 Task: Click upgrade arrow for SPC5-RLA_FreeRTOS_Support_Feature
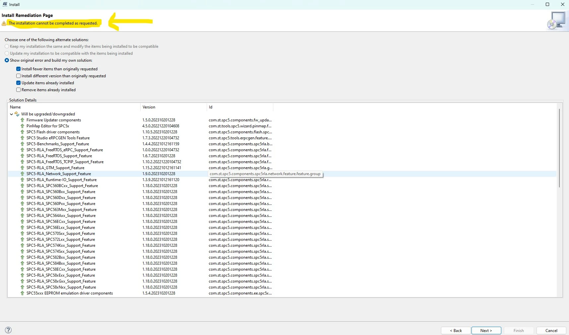pos(23,156)
